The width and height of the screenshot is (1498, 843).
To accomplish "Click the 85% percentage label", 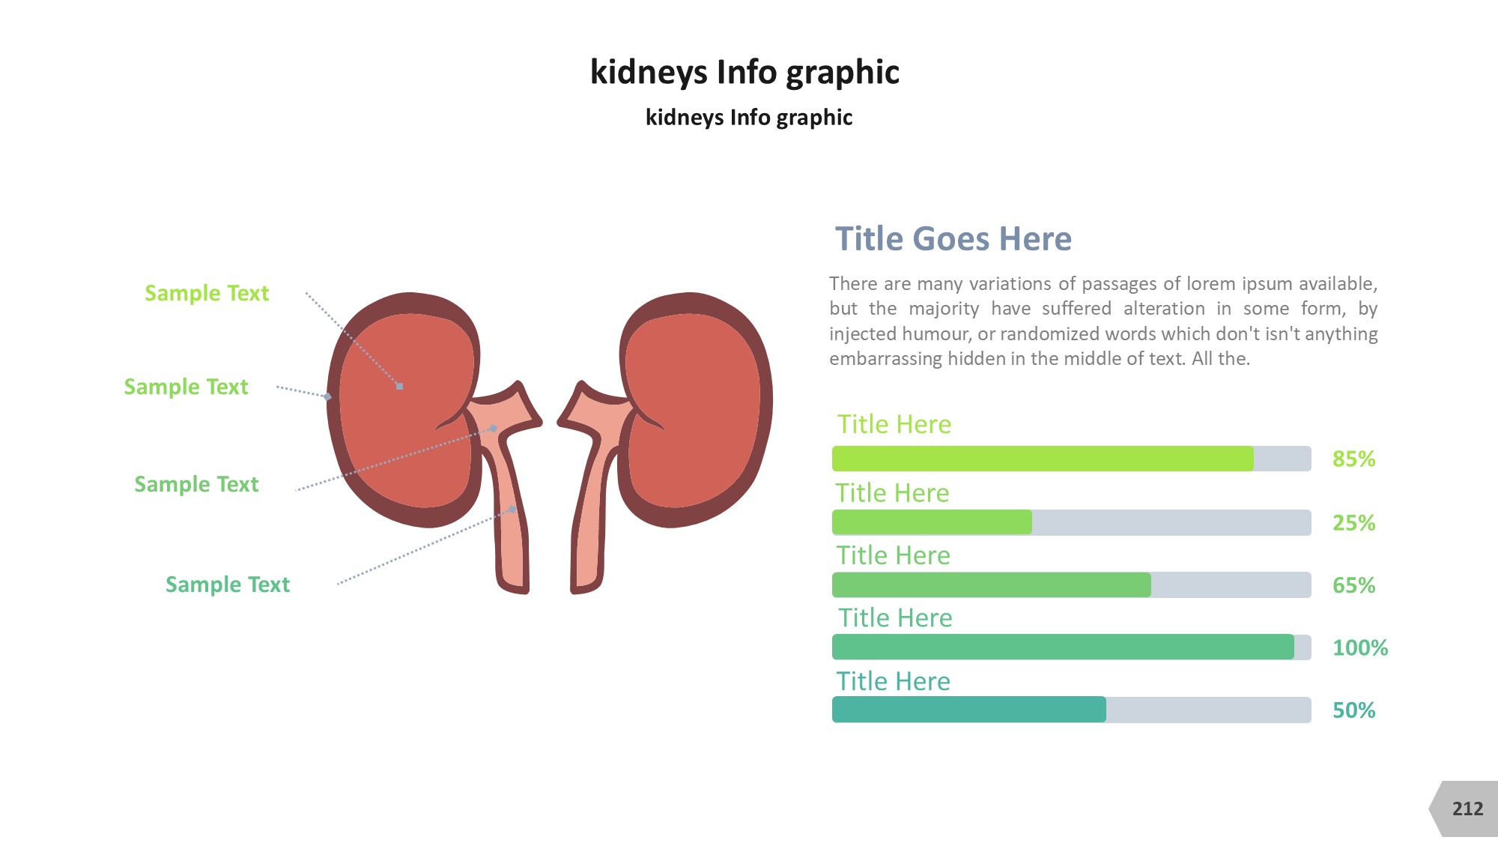I will pyautogui.click(x=1353, y=459).
